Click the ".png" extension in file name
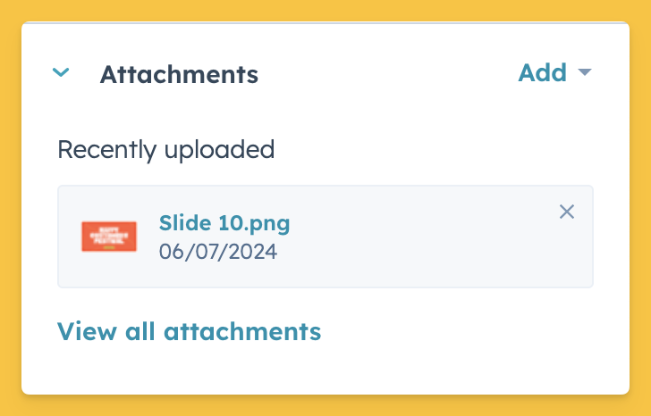651x416 pixels. [x=266, y=223]
